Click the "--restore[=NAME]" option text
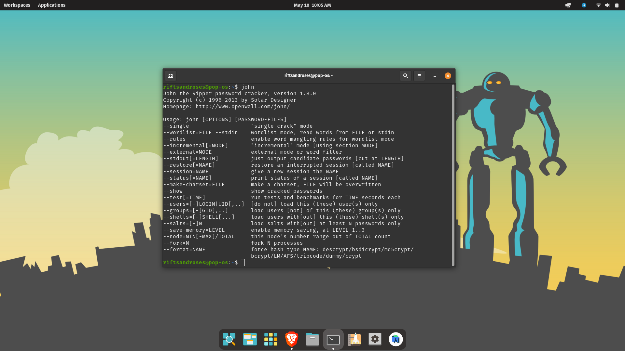This screenshot has width=625, height=351. click(x=189, y=165)
